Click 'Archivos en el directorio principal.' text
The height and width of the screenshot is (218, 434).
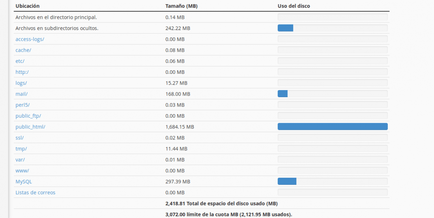pos(56,17)
